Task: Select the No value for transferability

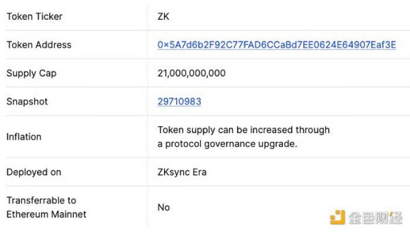Action: 163,207
